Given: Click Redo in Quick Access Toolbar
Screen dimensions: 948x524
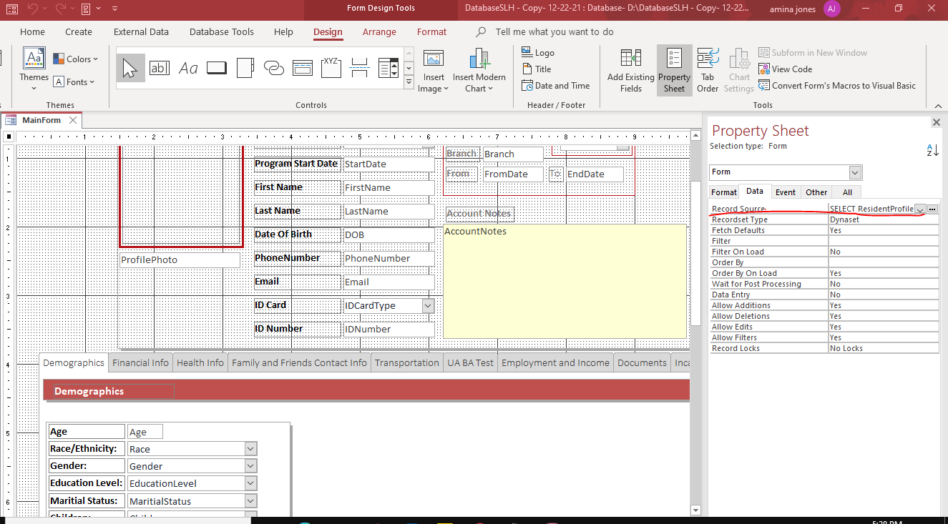Looking at the screenshot, I should [62, 9].
